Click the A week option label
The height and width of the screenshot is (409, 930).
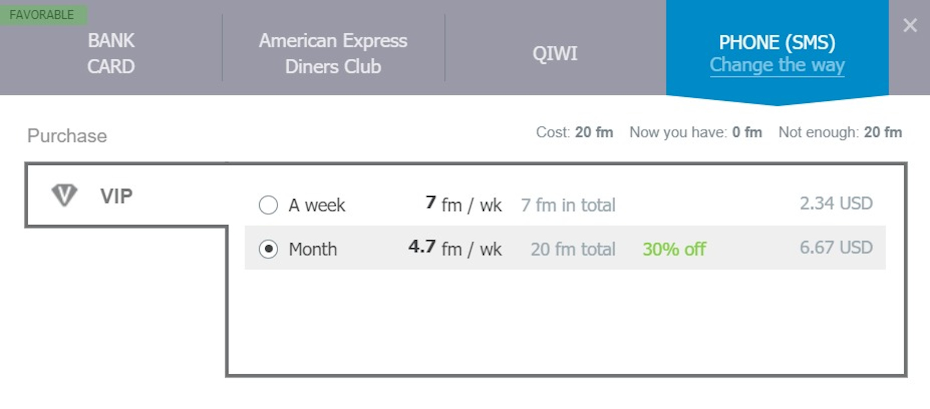click(317, 205)
